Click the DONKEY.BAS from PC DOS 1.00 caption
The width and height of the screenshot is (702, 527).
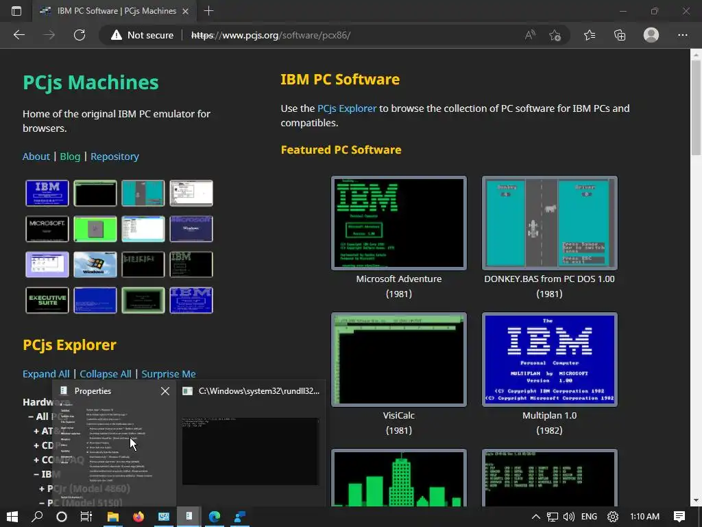click(549, 279)
